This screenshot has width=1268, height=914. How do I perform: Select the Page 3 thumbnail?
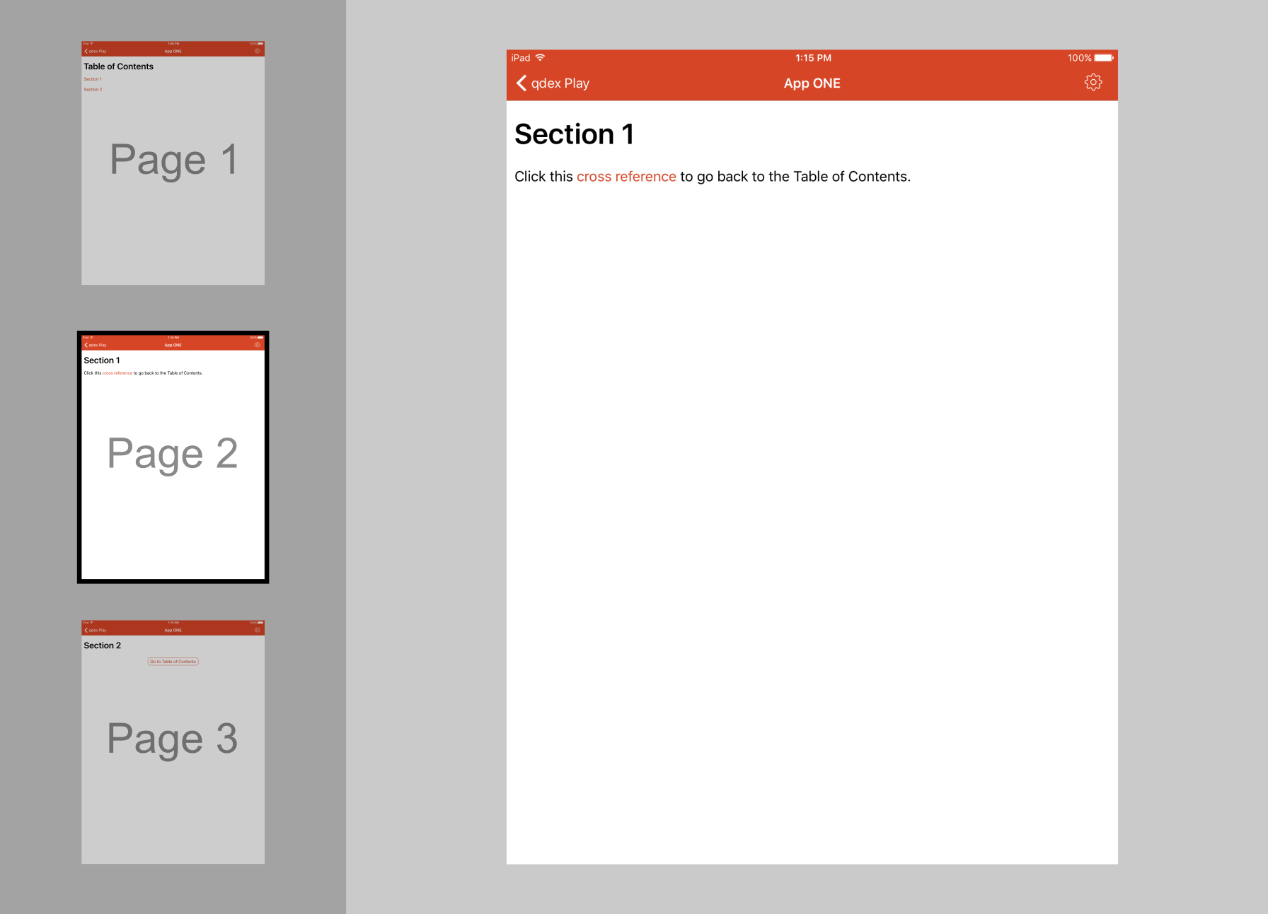click(173, 742)
